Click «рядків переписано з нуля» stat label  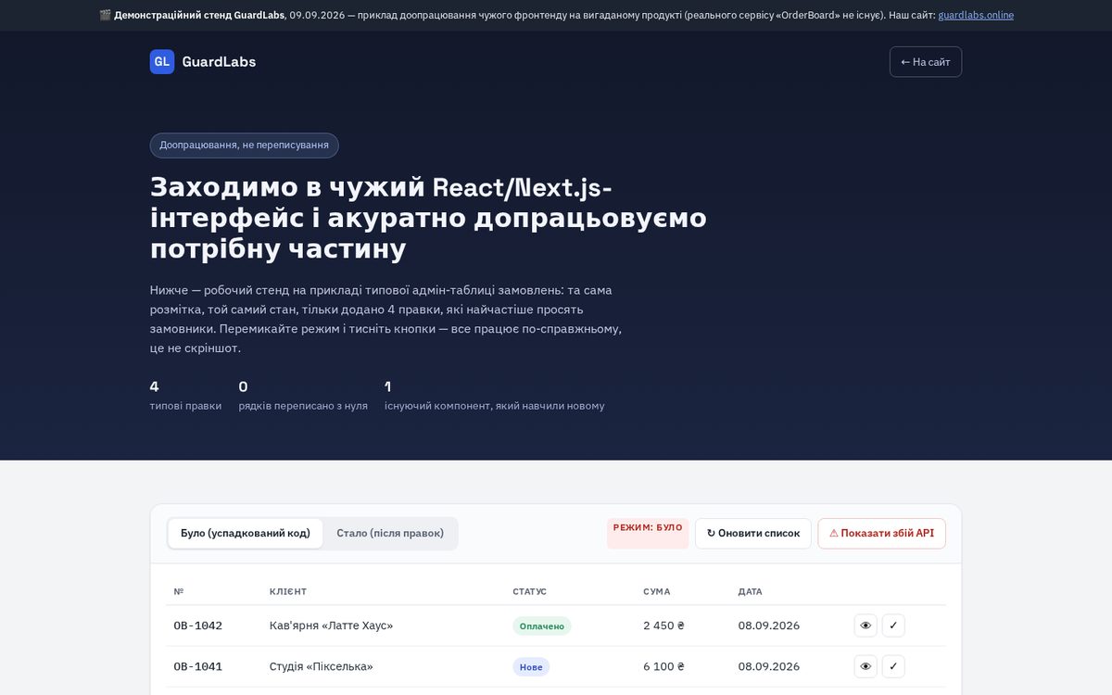(303, 406)
